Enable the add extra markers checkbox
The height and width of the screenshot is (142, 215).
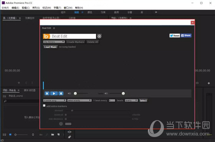[44, 106]
